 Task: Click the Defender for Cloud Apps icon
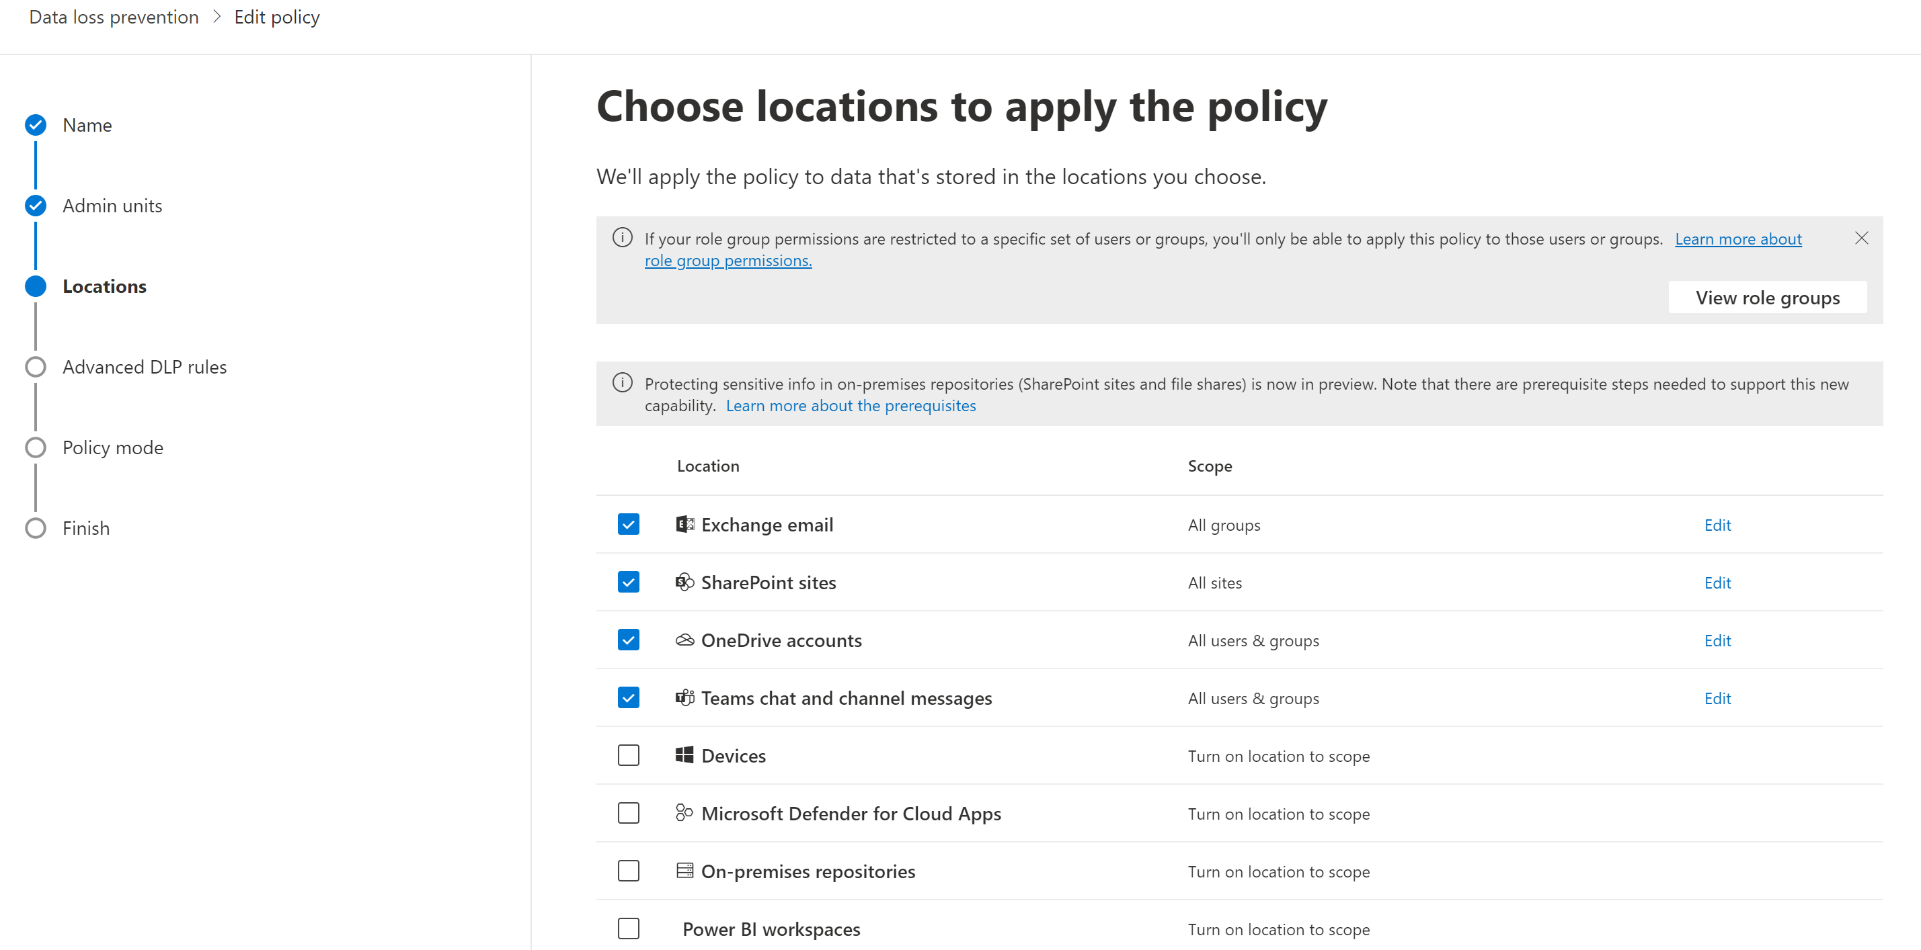pyautogui.click(x=684, y=813)
